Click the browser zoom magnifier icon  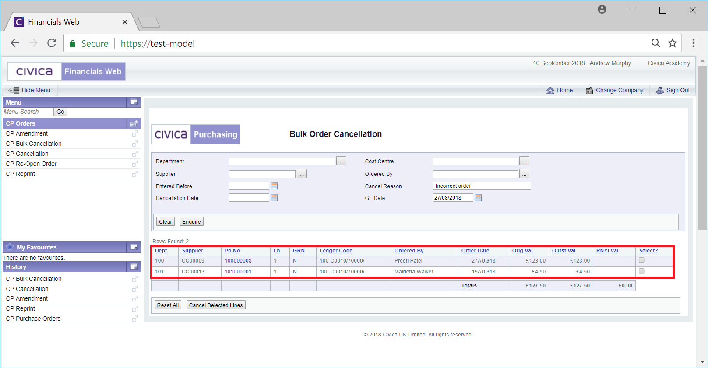pos(655,43)
